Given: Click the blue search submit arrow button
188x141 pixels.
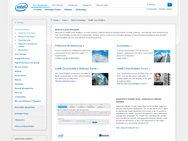Looking at the screenshot, I should (170, 5).
